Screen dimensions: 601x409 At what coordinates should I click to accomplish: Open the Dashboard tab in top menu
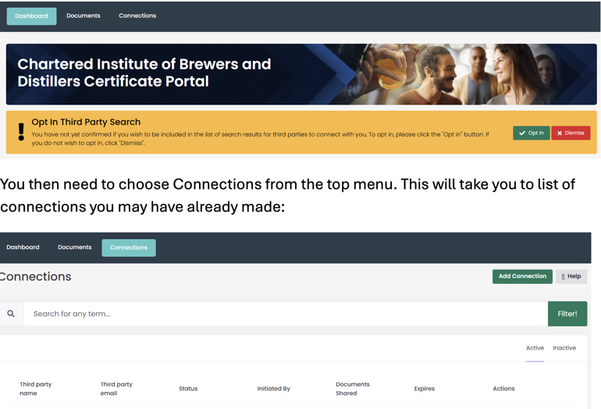click(31, 16)
